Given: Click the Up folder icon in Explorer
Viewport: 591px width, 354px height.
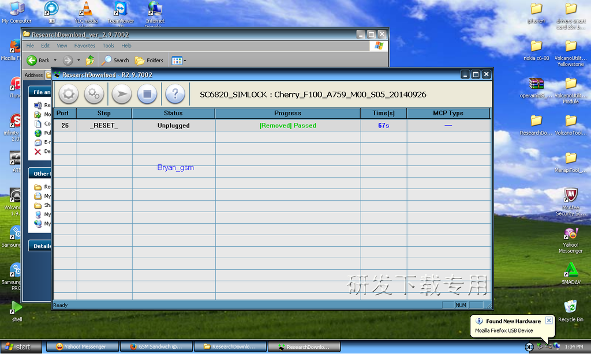Looking at the screenshot, I should (x=90, y=60).
